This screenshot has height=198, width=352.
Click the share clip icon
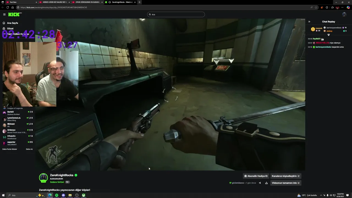(x=260, y=183)
